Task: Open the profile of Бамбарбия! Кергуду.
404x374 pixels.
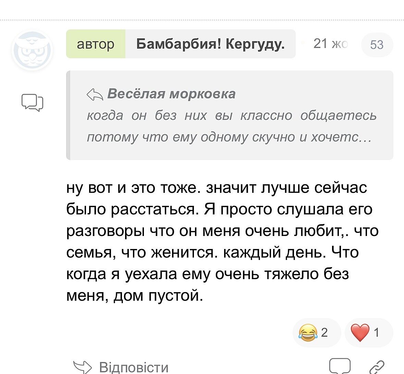Action: [x=210, y=44]
